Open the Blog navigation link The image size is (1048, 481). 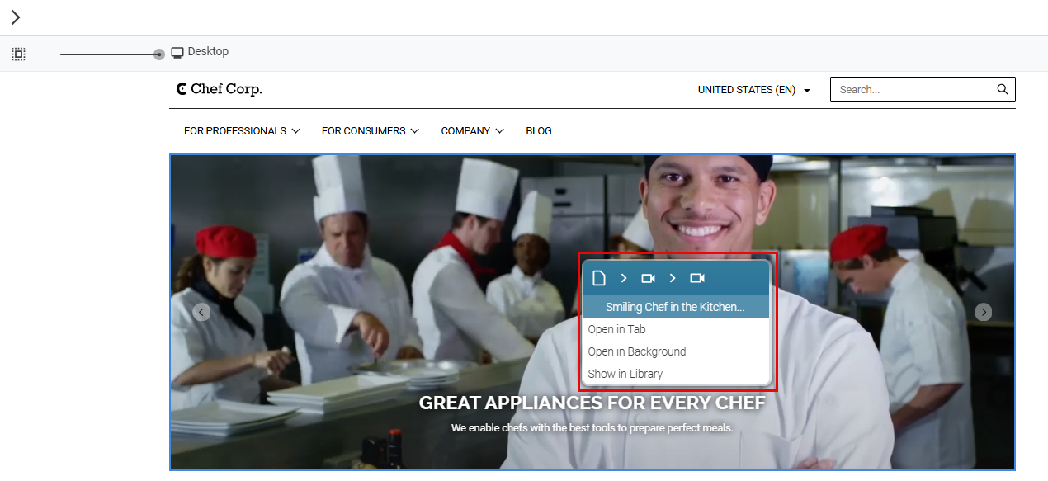pos(539,131)
